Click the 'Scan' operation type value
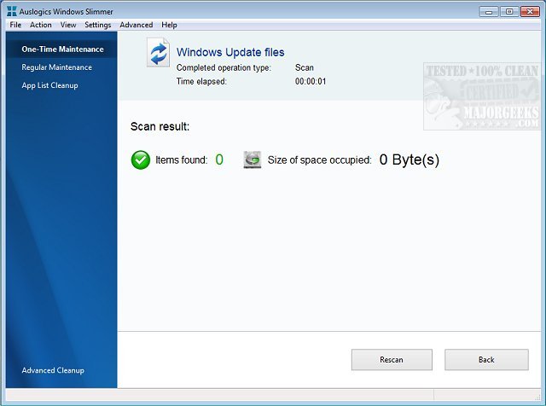546x406 pixels. pyautogui.click(x=305, y=67)
